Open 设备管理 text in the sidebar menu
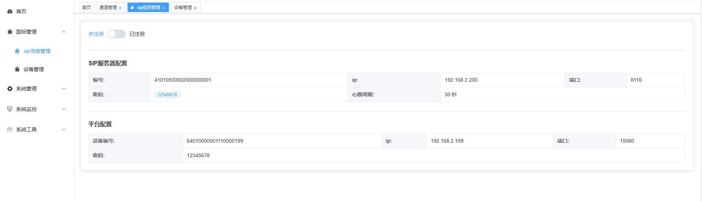This screenshot has height=201, width=702. [34, 69]
